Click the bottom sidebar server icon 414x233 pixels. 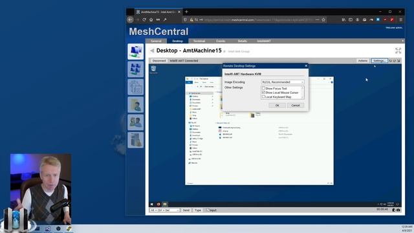click(x=136, y=140)
